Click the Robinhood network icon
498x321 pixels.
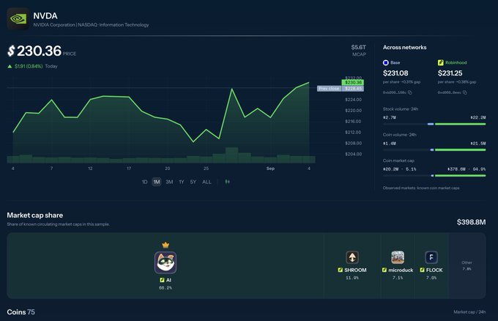pyautogui.click(x=441, y=62)
